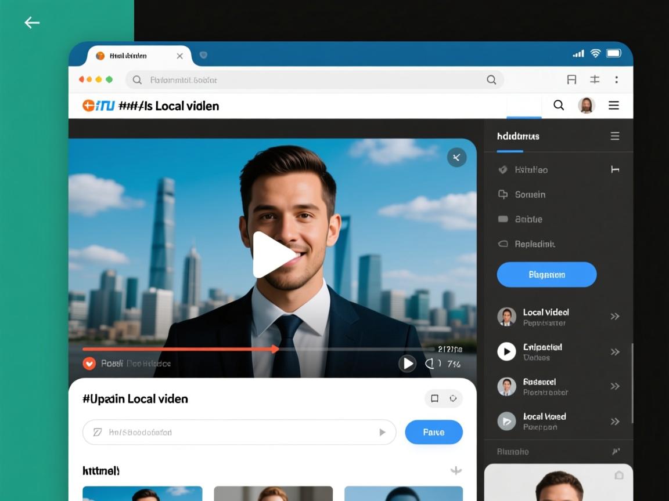Click the bookmark icon in the browser toolbar
This screenshot has height=501, width=669.
571,80
